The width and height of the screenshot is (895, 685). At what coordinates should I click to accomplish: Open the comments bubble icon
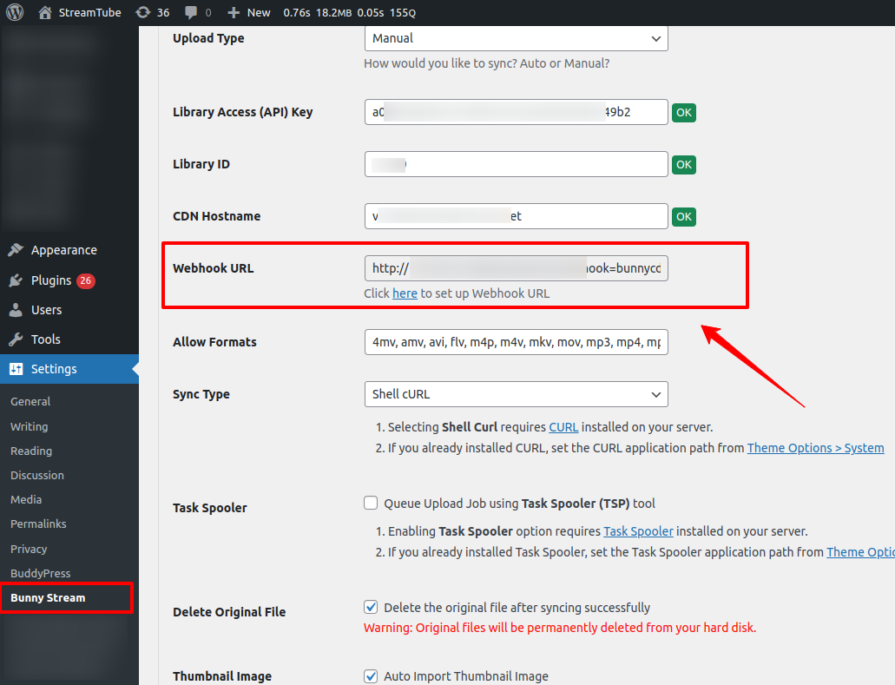click(191, 12)
